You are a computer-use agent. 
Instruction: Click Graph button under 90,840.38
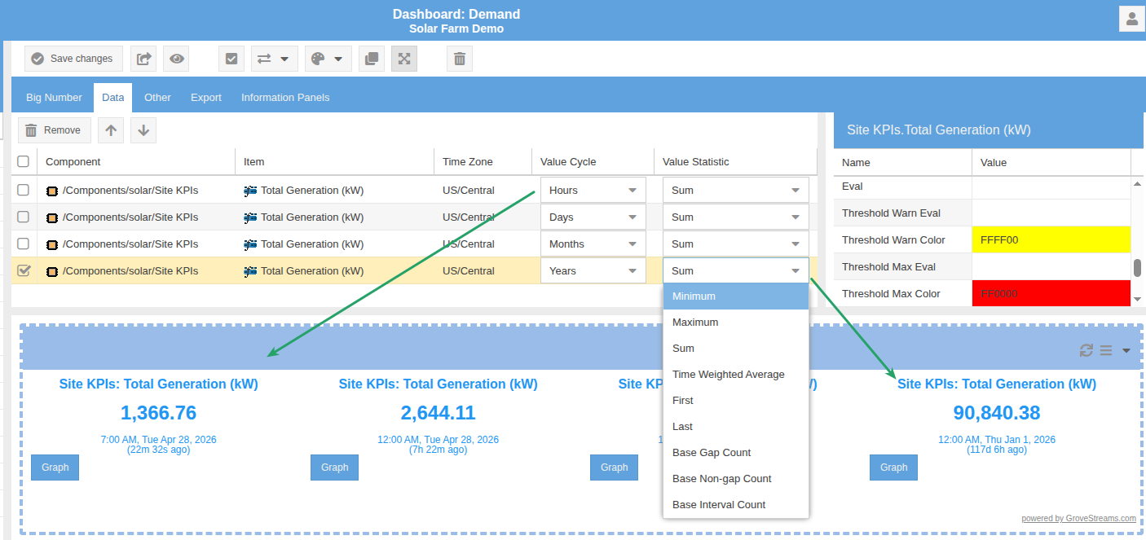tap(894, 468)
